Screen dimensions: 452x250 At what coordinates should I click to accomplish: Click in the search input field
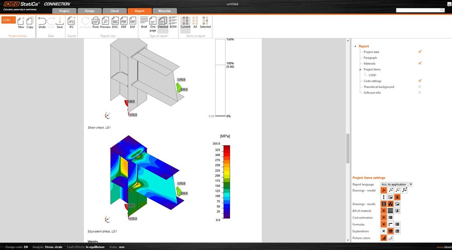pos(418,10)
